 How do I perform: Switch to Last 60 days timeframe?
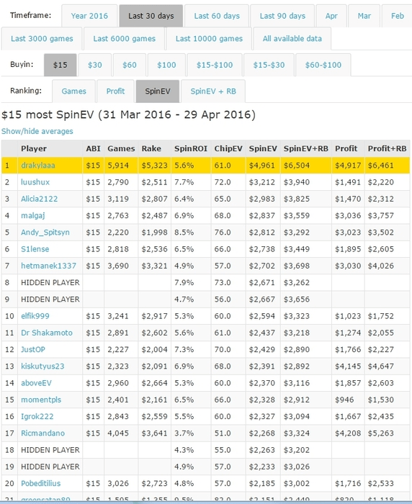tap(217, 16)
